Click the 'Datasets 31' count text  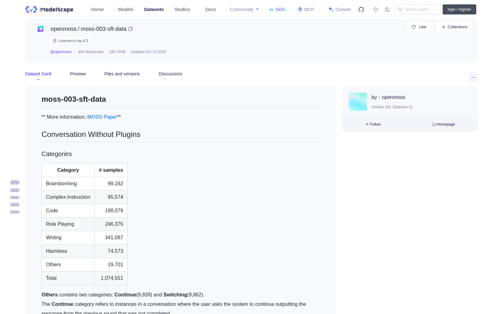coord(403,107)
